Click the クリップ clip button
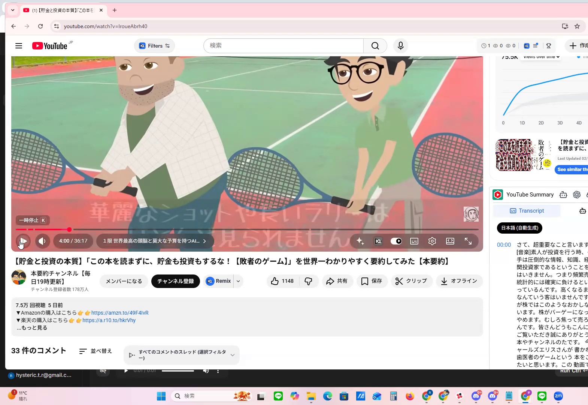 [412, 281]
